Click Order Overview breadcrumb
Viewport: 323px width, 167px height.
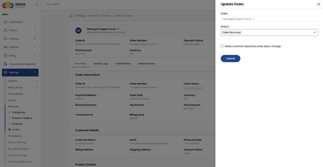124,16
